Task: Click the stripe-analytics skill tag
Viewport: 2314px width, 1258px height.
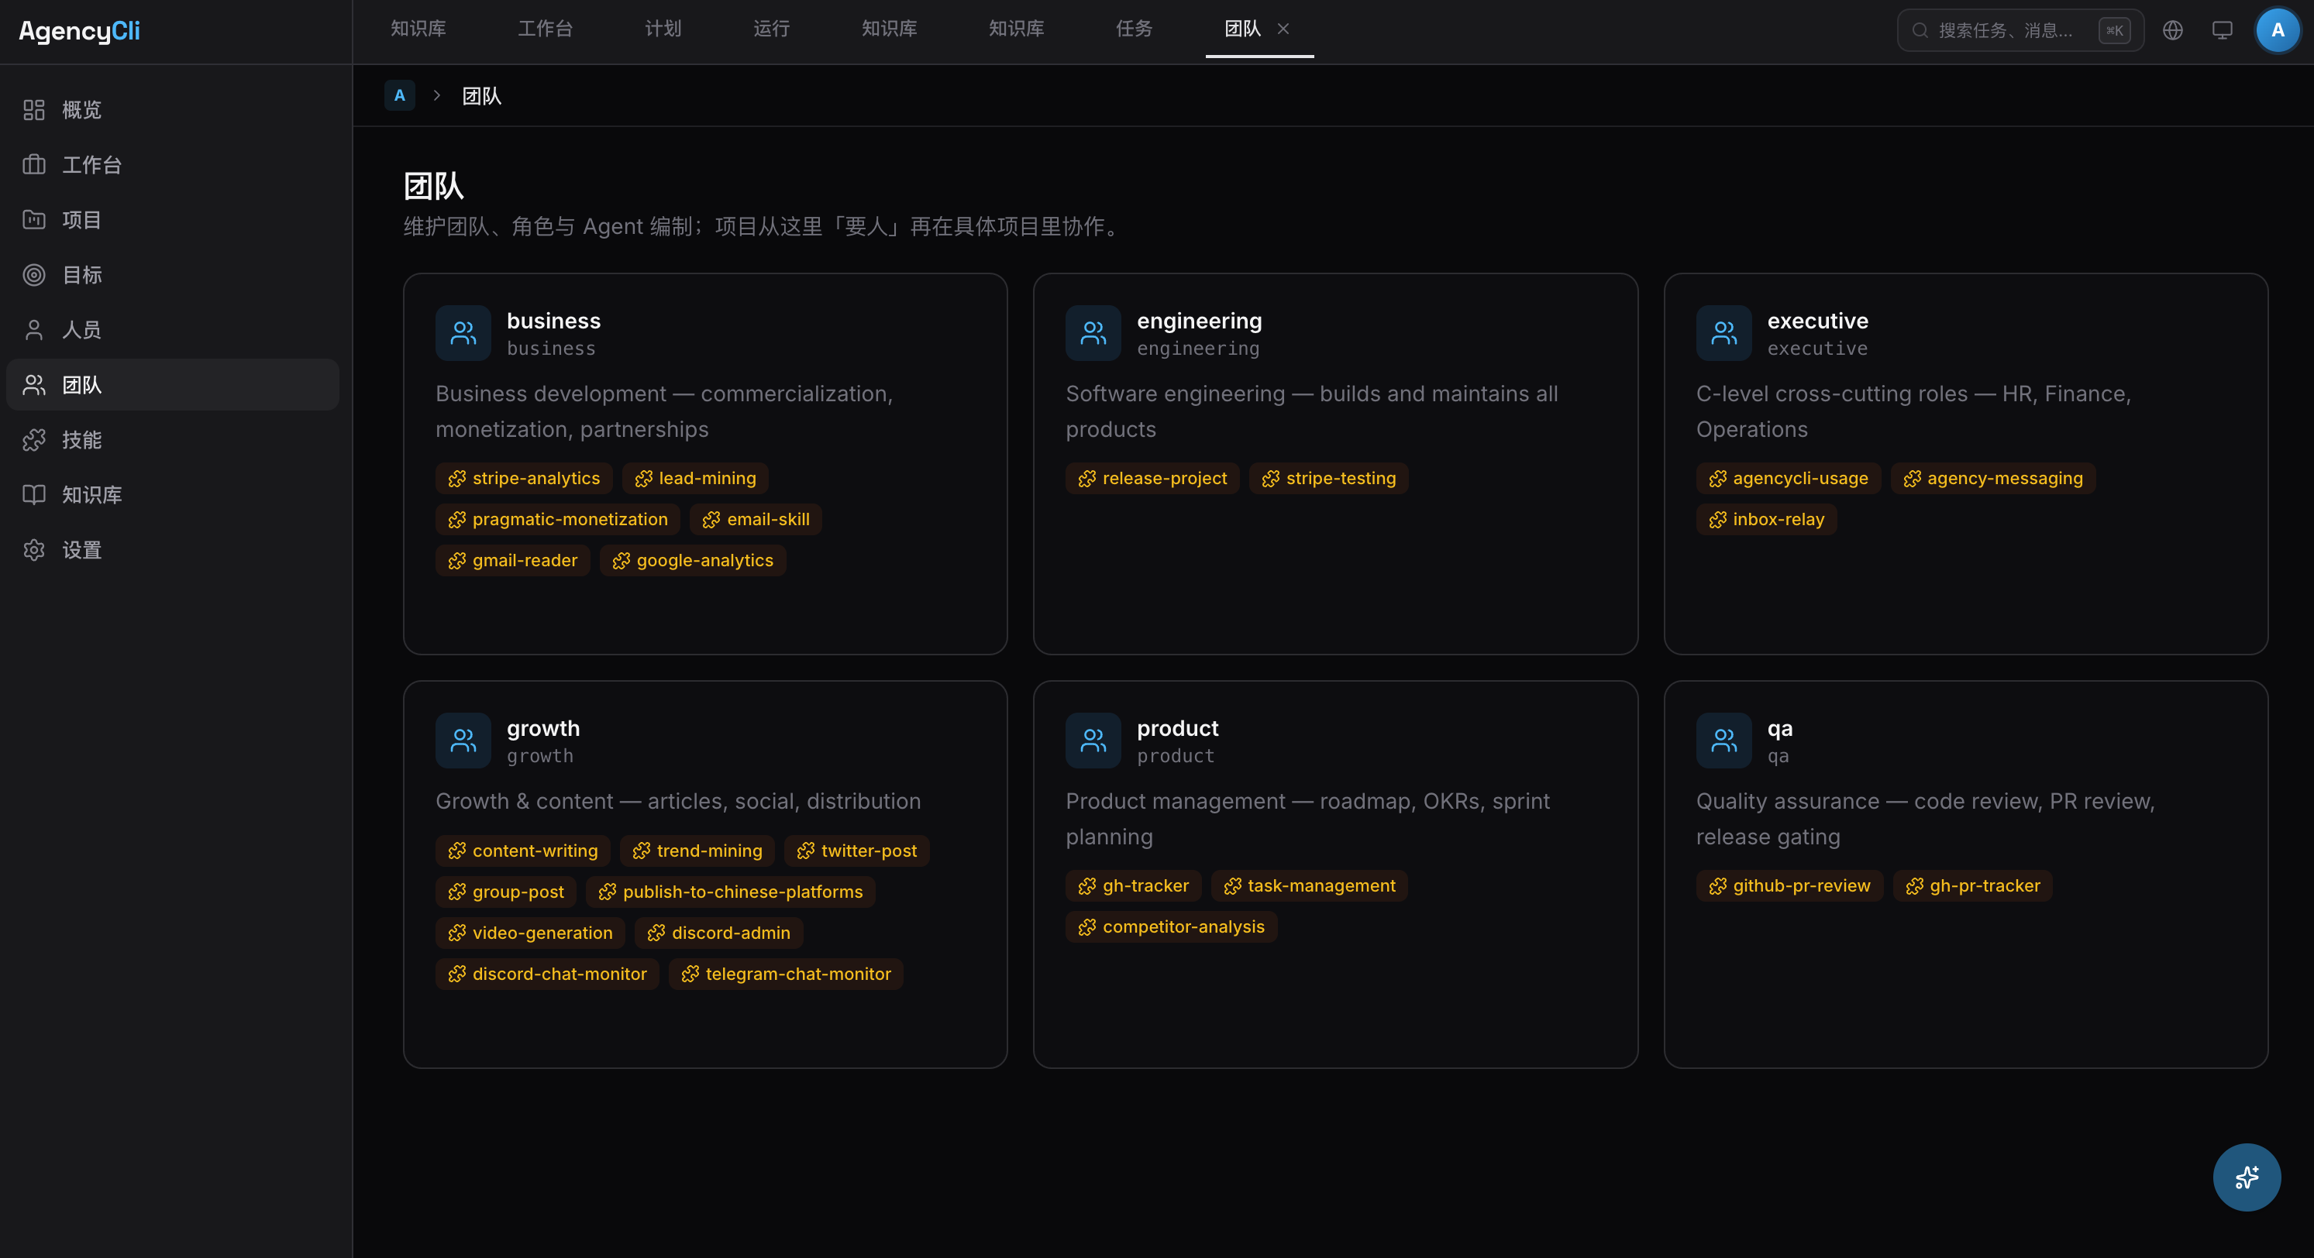Action: pyautogui.click(x=524, y=479)
